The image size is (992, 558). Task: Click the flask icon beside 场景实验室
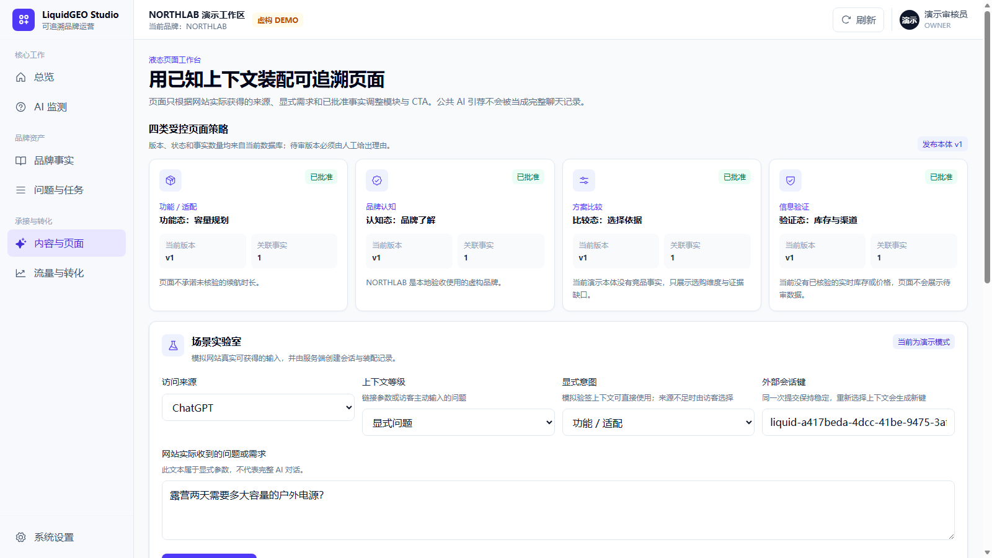click(x=173, y=345)
